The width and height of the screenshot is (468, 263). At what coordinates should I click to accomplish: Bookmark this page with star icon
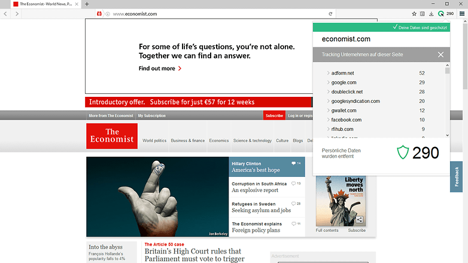[414, 14]
